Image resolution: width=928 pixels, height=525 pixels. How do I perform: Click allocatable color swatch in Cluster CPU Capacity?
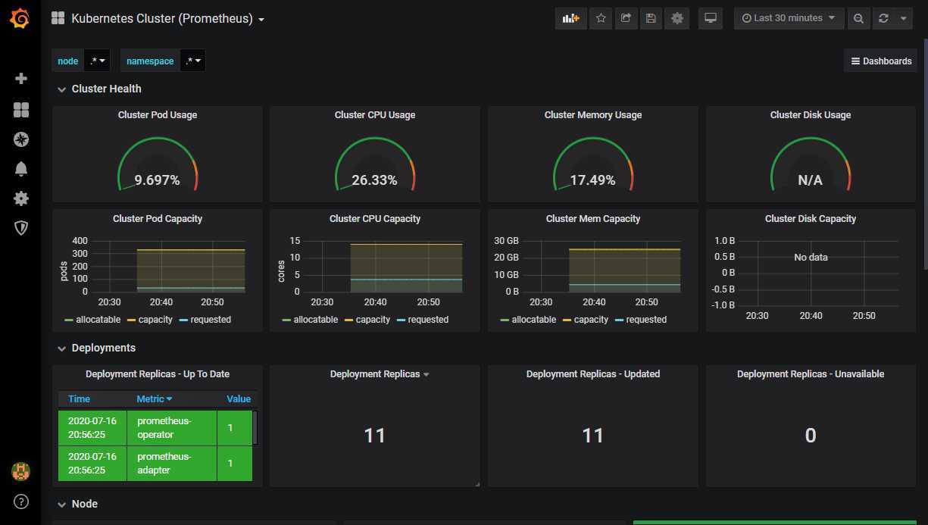pyautogui.click(x=286, y=320)
